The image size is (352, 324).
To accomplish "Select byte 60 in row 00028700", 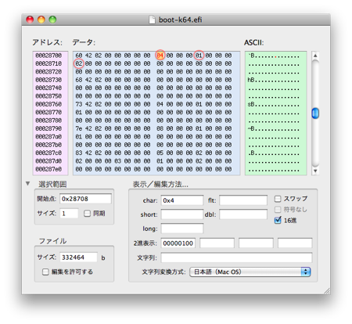I will 79,56.
